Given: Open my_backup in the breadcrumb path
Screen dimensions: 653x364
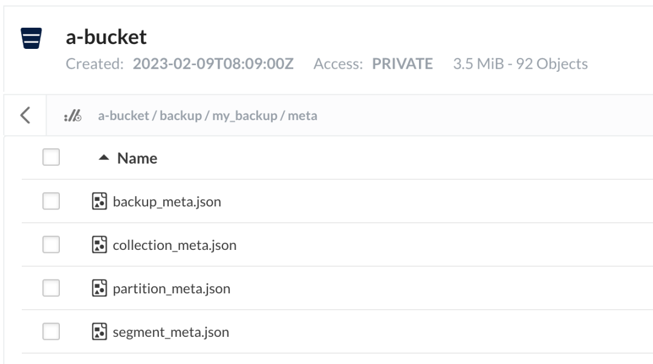Looking at the screenshot, I should tap(245, 116).
